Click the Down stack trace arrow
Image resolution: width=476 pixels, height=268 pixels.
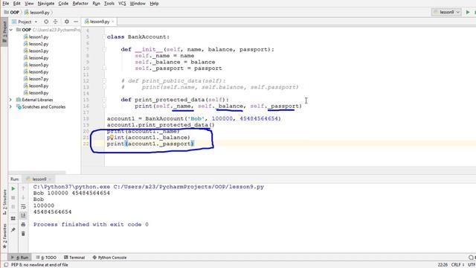(23, 198)
